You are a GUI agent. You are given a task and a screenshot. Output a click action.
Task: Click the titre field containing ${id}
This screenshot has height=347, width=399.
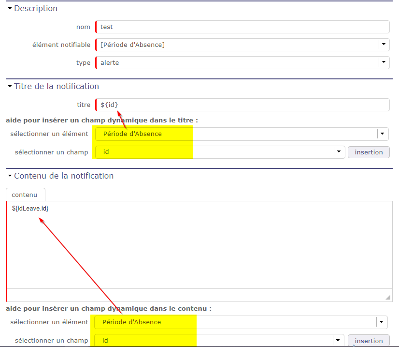[x=242, y=105]
